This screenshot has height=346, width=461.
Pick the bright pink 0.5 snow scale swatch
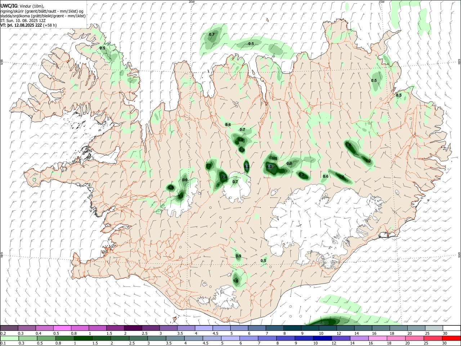coord(62,328)
